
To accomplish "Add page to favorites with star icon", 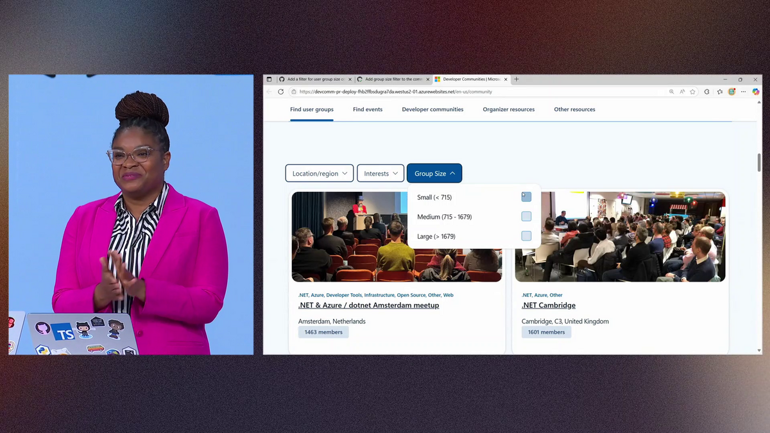I will [692, 92].
